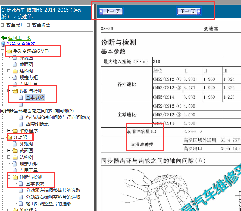Viewport: 241px width, 211px height.
Task: Collapse the 分动器 tree node
Action: click(2, 137)
